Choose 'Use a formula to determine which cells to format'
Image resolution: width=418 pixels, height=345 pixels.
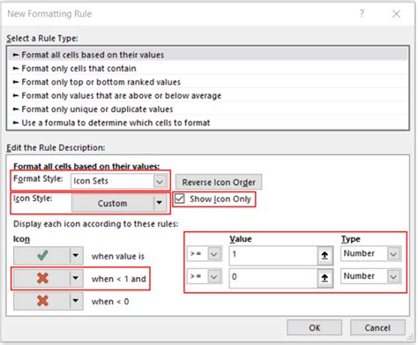[x=207, y=123]
